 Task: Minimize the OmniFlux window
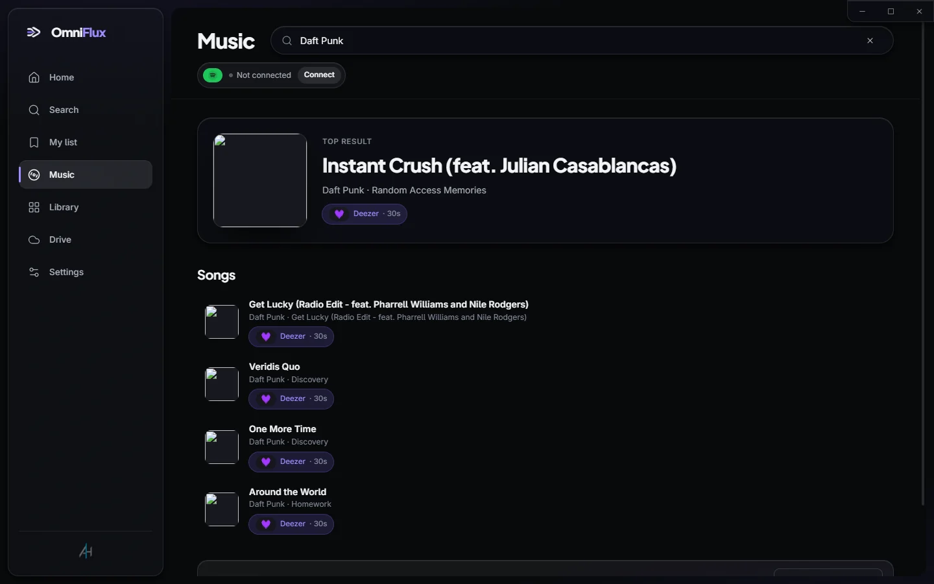[x=862, y=11]
